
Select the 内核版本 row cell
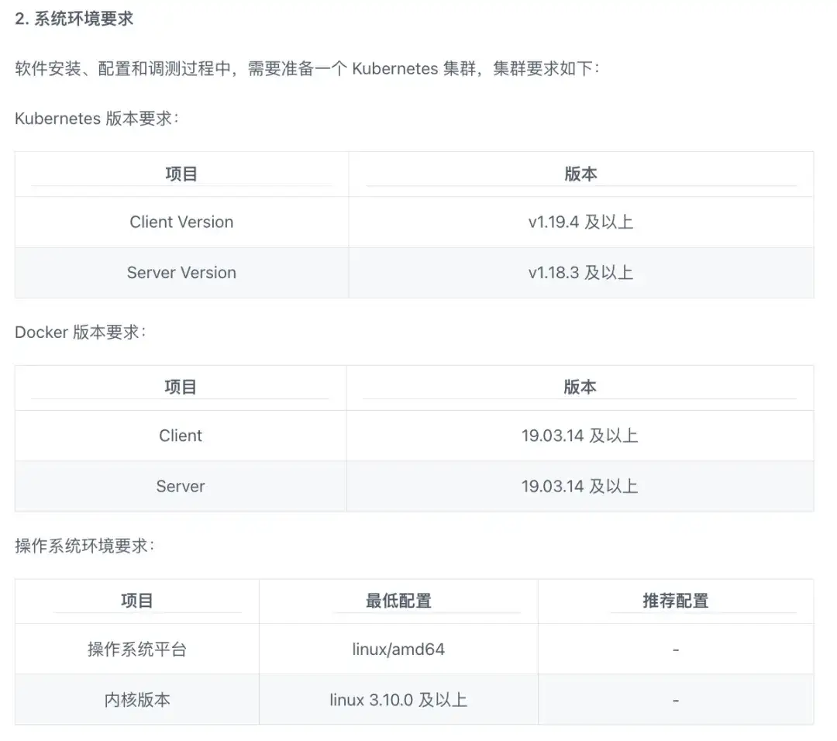(137, 700)
